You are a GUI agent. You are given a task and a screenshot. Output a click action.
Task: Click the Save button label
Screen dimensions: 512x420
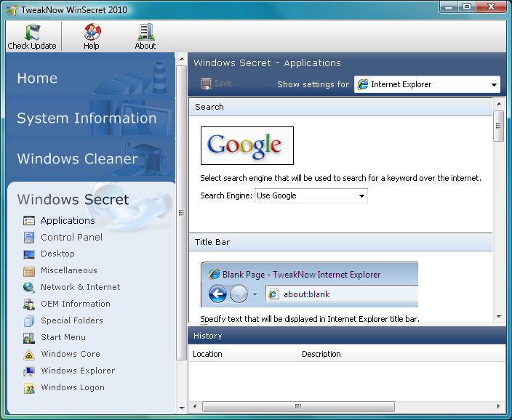tap(223, 84)
